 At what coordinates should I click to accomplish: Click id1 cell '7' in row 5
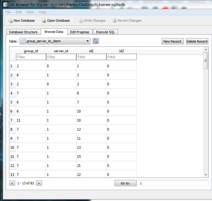[91, 102]
